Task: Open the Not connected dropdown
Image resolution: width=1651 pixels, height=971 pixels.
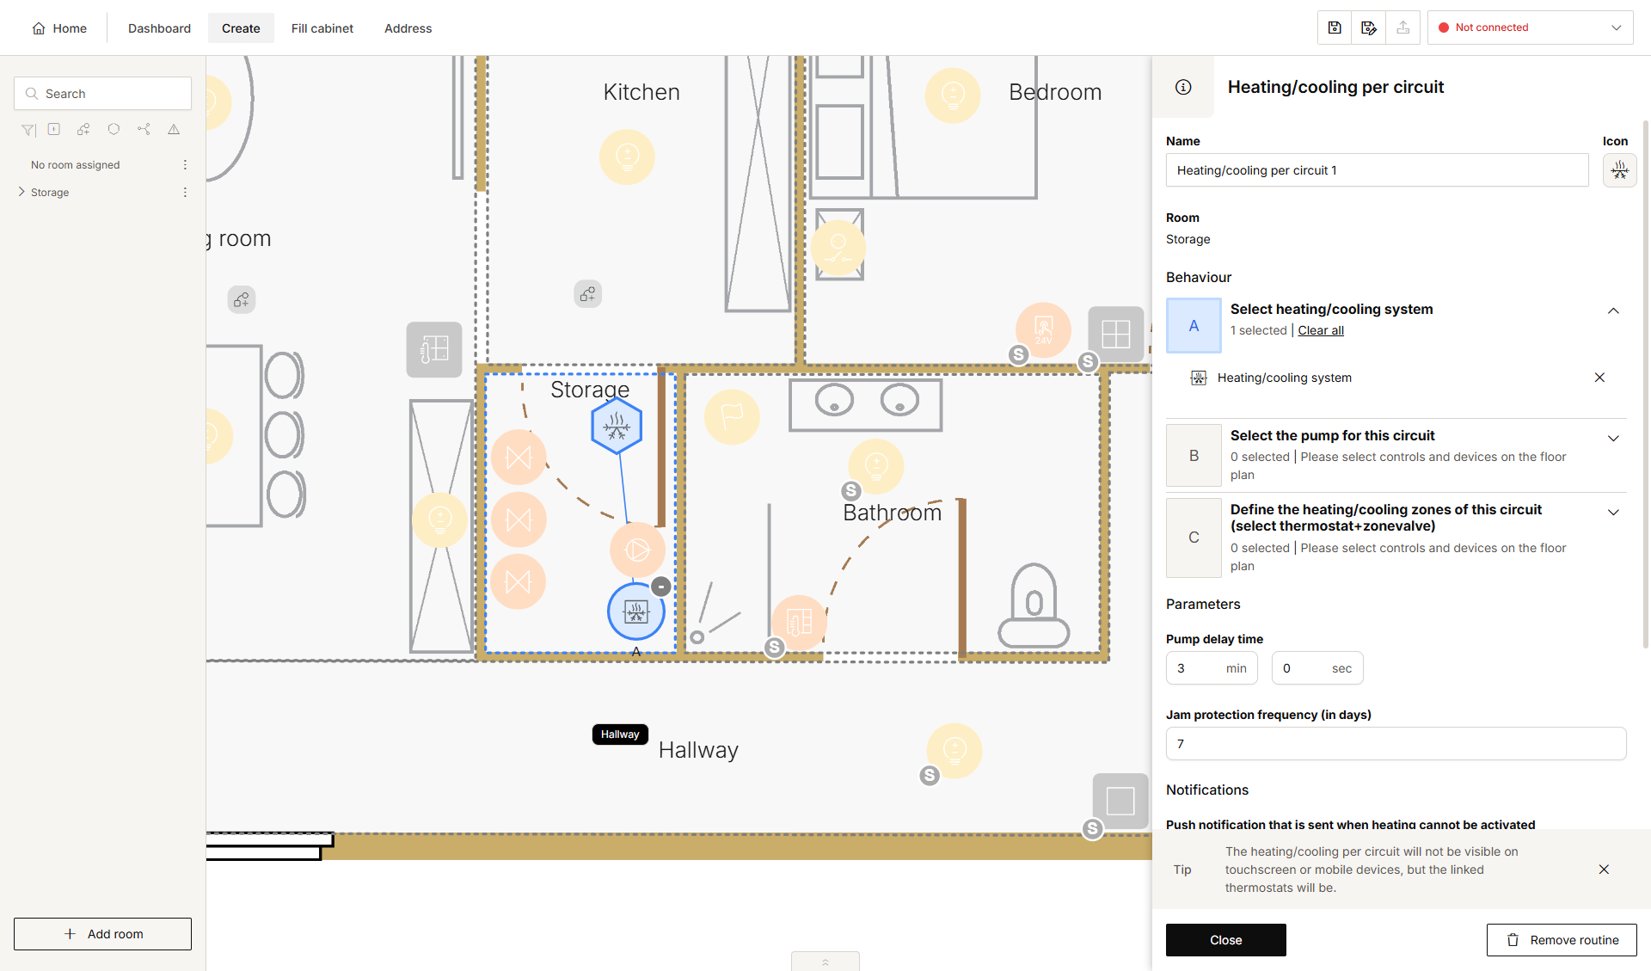Action: 1531,28
